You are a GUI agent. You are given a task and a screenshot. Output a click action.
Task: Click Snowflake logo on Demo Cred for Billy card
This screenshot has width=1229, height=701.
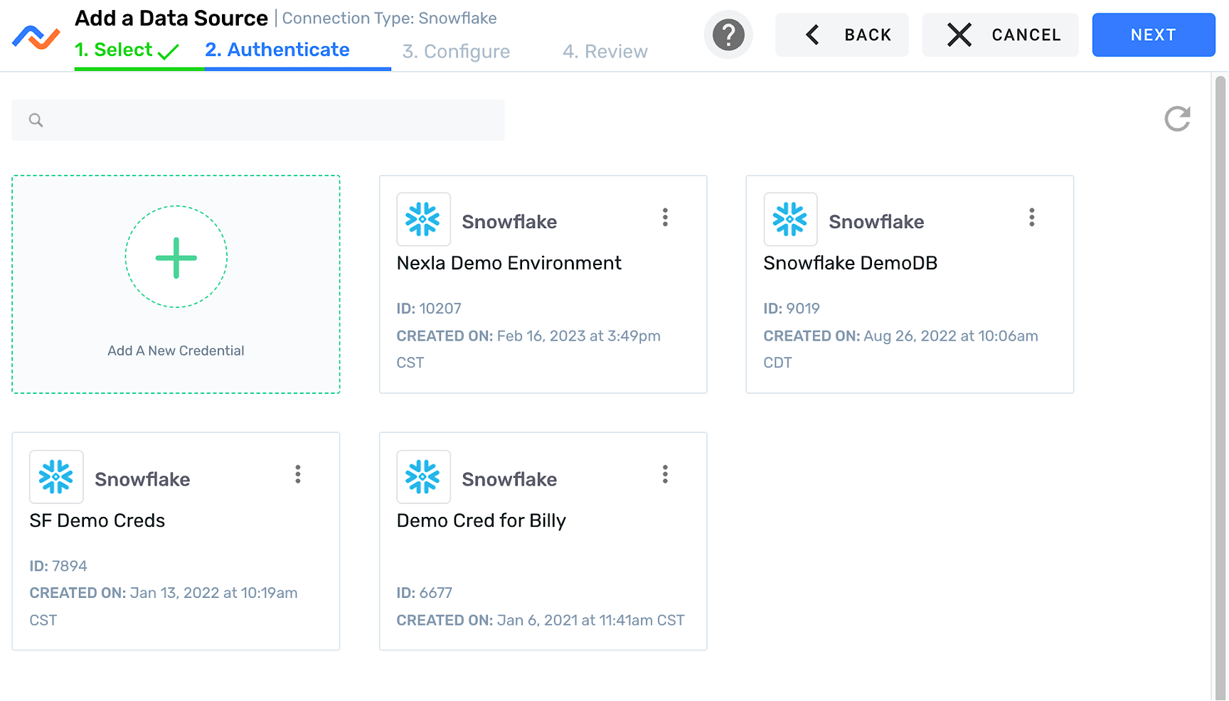423,476
